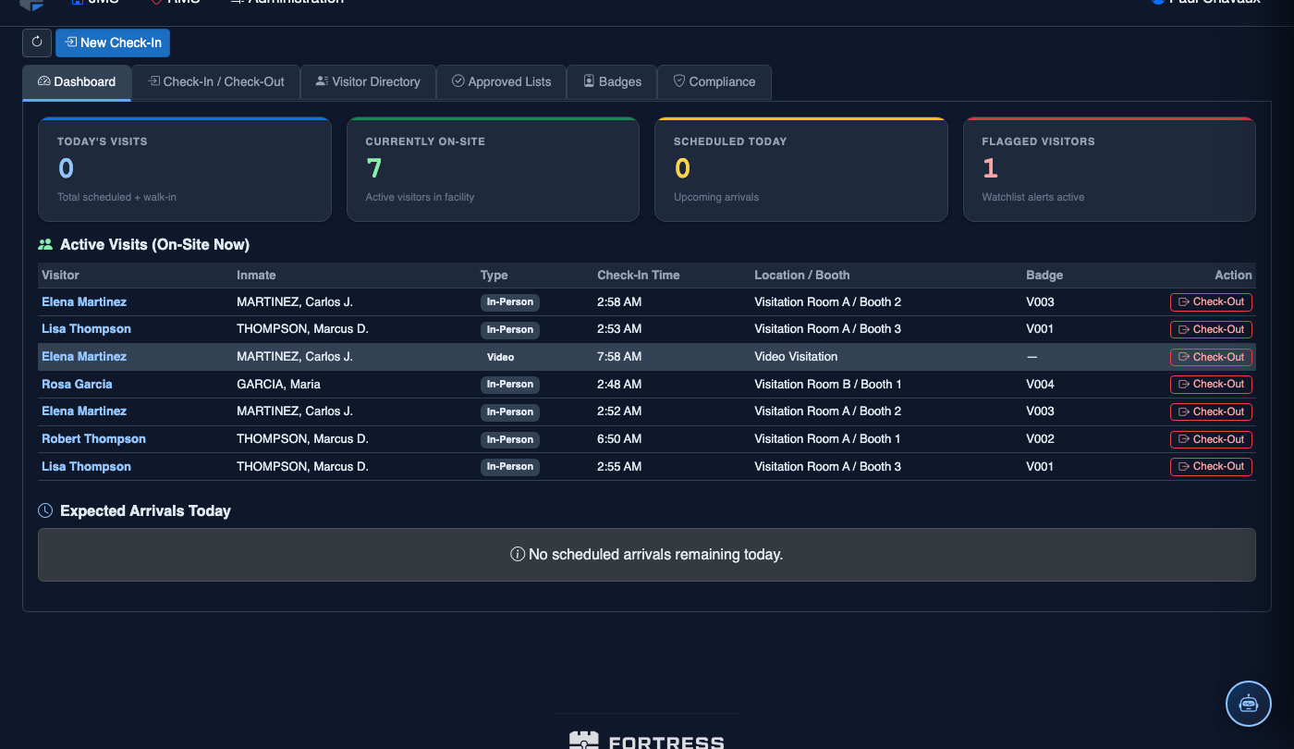The width and height of the screenshot is (1294, 749).
Task: Click the Currently On-Site stat card
Action: pyautogui.click(x=493, y=169)
